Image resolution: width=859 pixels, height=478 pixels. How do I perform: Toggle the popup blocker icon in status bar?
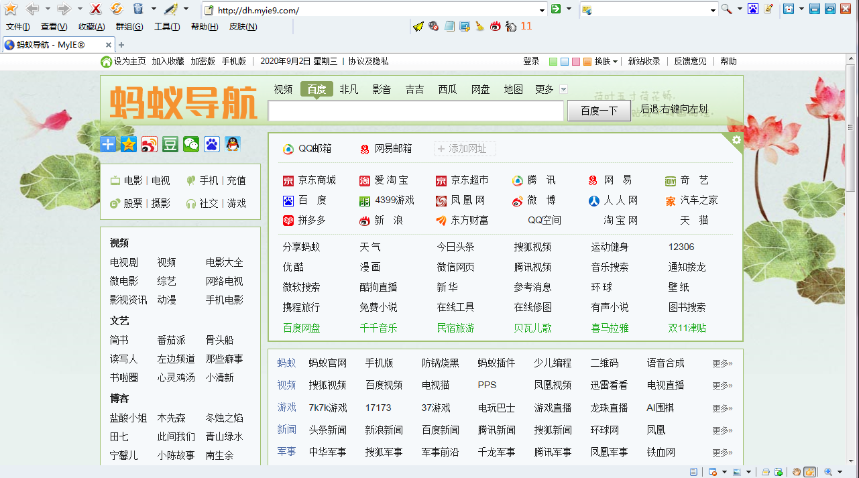click(712, 472)
